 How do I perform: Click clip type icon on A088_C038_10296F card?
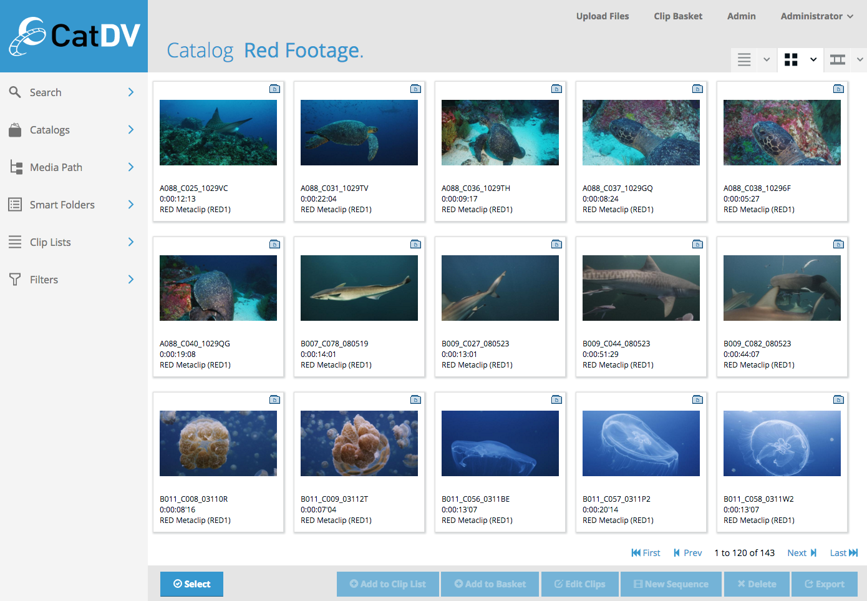coord(838,89)
